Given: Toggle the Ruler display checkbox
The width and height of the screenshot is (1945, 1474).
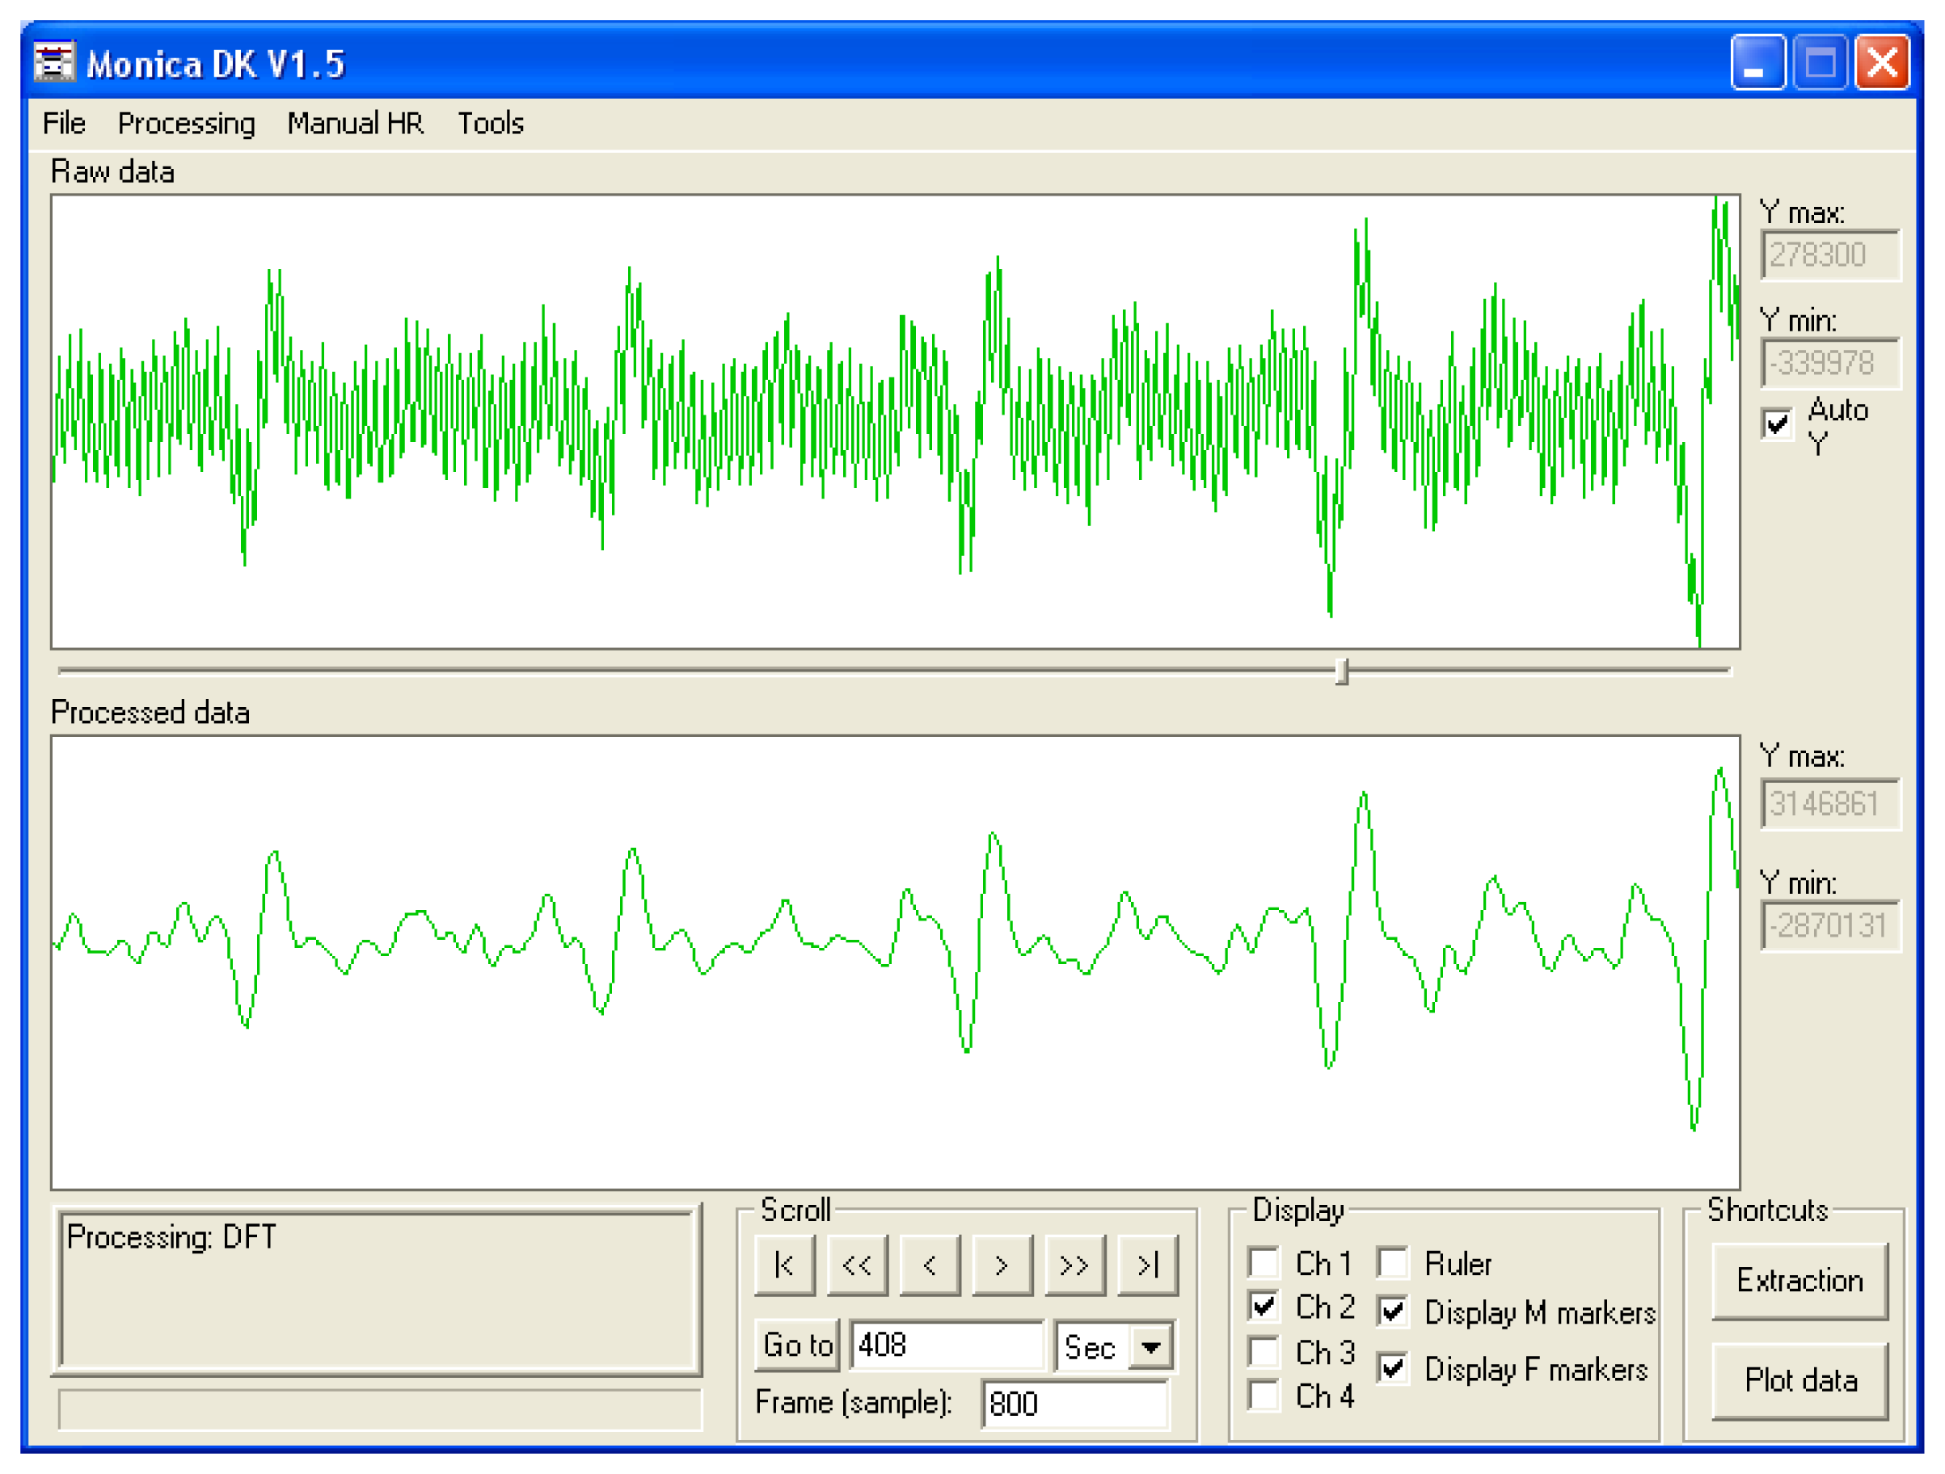Looking at the screenshot, I should coord(1393,1263).
